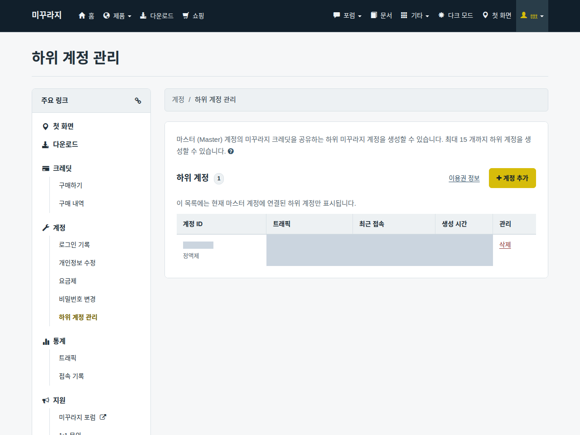Click the shopping cart 쇼핑 icon
The height and width of the screenshot is (435, 580).
click(x=185, y=15)
